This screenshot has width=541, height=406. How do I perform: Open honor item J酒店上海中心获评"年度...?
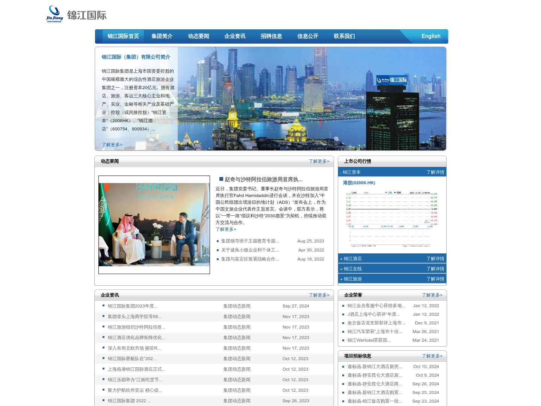(373, 314)
